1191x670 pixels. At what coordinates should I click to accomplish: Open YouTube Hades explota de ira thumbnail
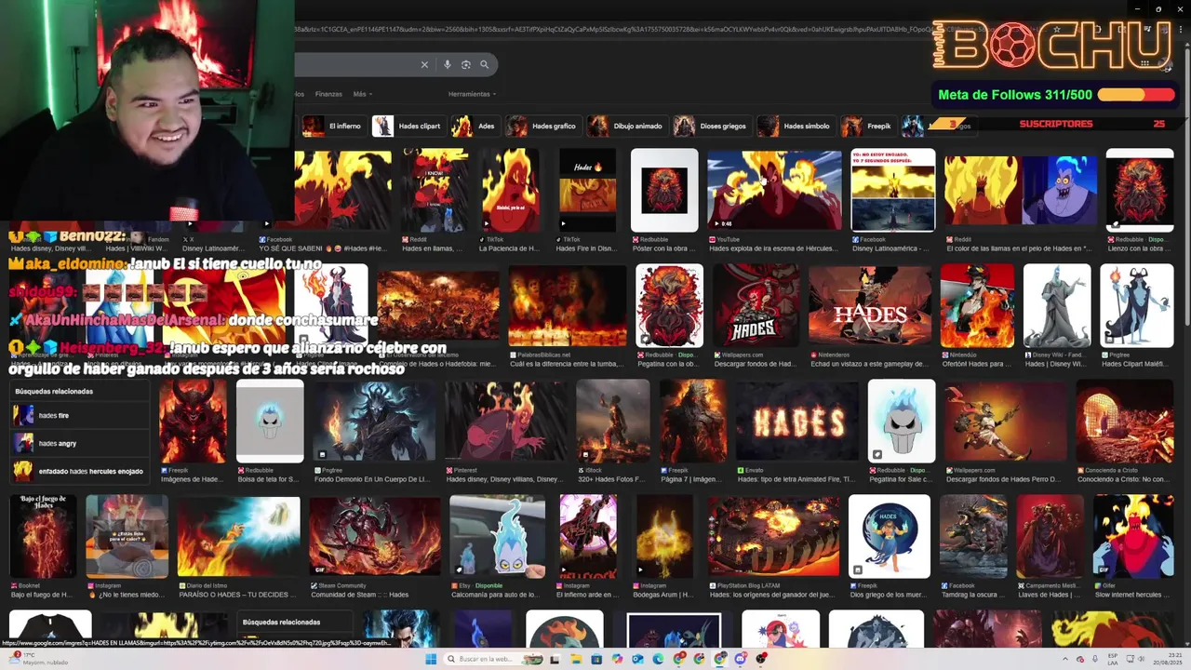pyautogui.click(x=774, y=190)
